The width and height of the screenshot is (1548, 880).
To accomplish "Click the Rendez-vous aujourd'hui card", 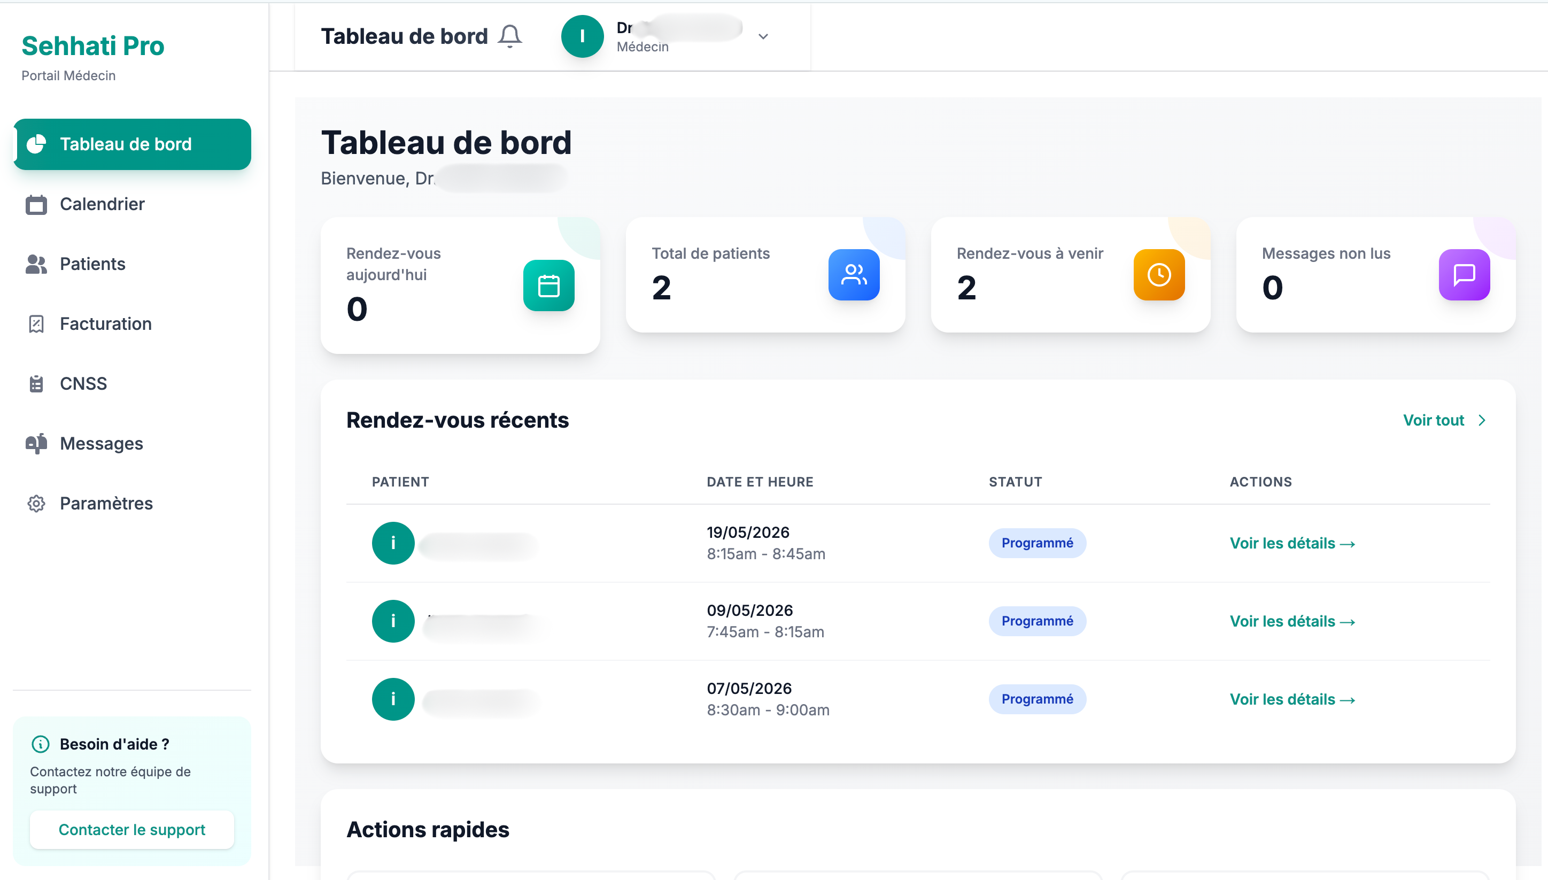I will 460,285.
